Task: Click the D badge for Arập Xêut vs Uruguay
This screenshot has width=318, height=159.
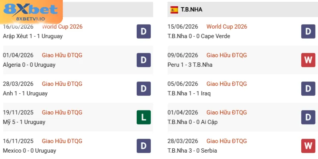Action: tap(143, 31)
